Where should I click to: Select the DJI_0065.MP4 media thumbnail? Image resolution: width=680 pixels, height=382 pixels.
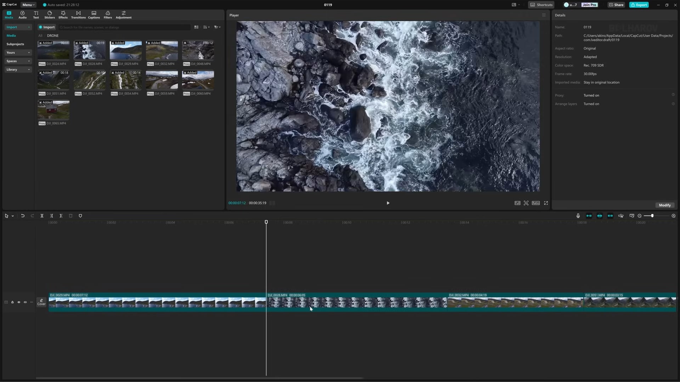(x=53, y=111)
